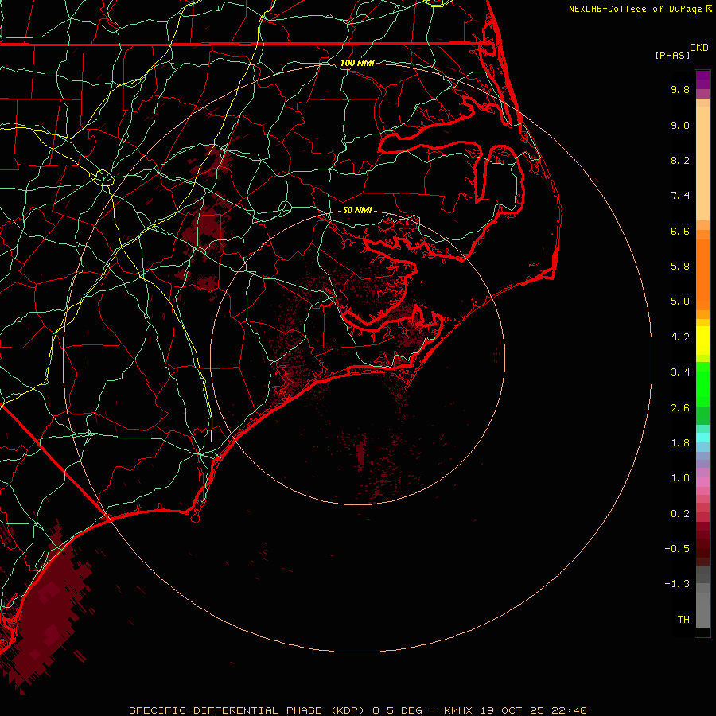The image size is (716, 716).
Task: Click the Specific Differential Phase caption text
Action: [357, 710]
